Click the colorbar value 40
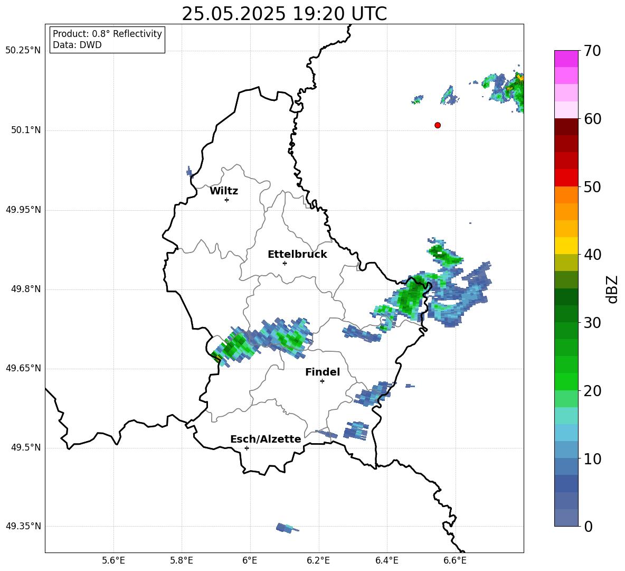 click(x=592, y=255)
